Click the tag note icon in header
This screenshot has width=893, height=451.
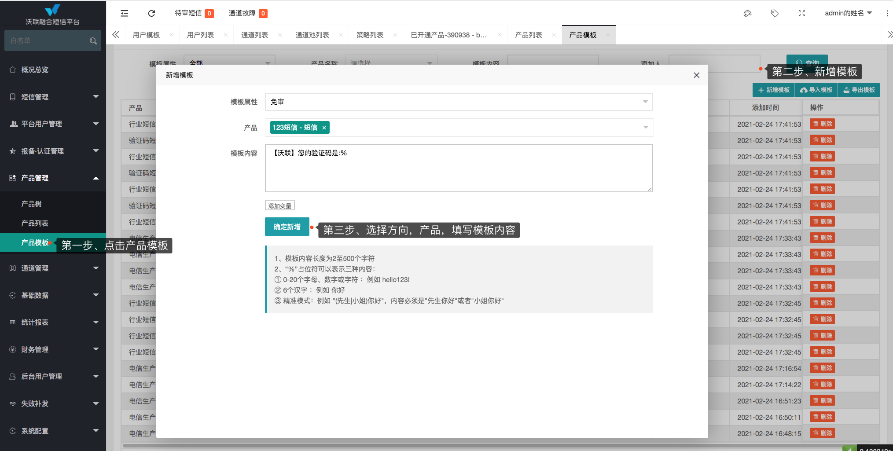pyautogui.click(x=775, y=13)
